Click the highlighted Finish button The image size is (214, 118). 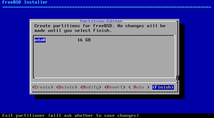tap(163, 87)
